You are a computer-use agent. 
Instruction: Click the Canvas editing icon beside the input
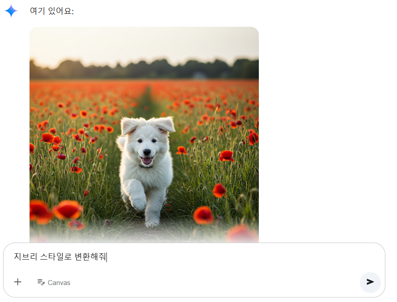(40, 282)
